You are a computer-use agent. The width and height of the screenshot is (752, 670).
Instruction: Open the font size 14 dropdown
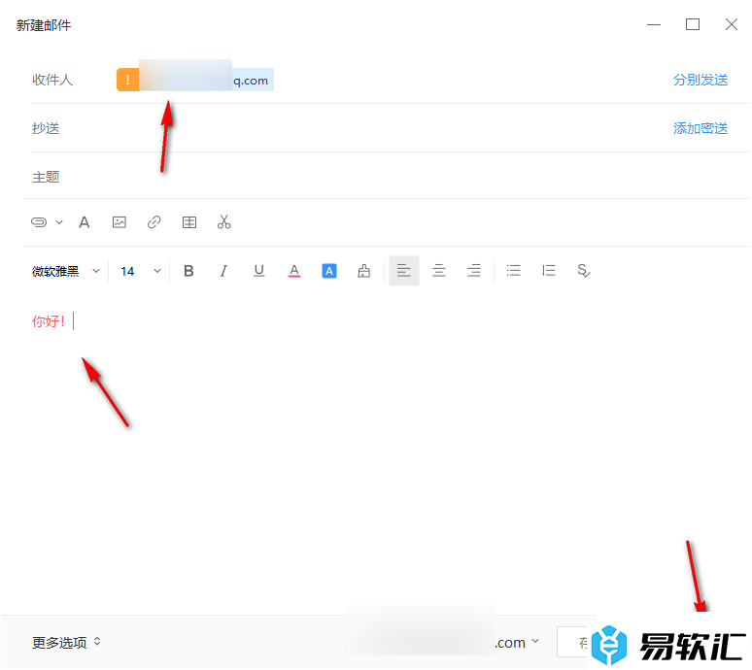pyautogui.click(x=141, y=271)
